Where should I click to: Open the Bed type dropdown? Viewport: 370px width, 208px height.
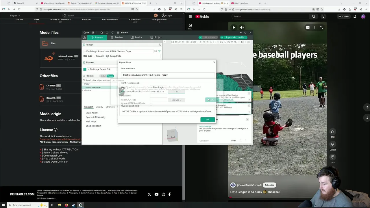point(127,56)
